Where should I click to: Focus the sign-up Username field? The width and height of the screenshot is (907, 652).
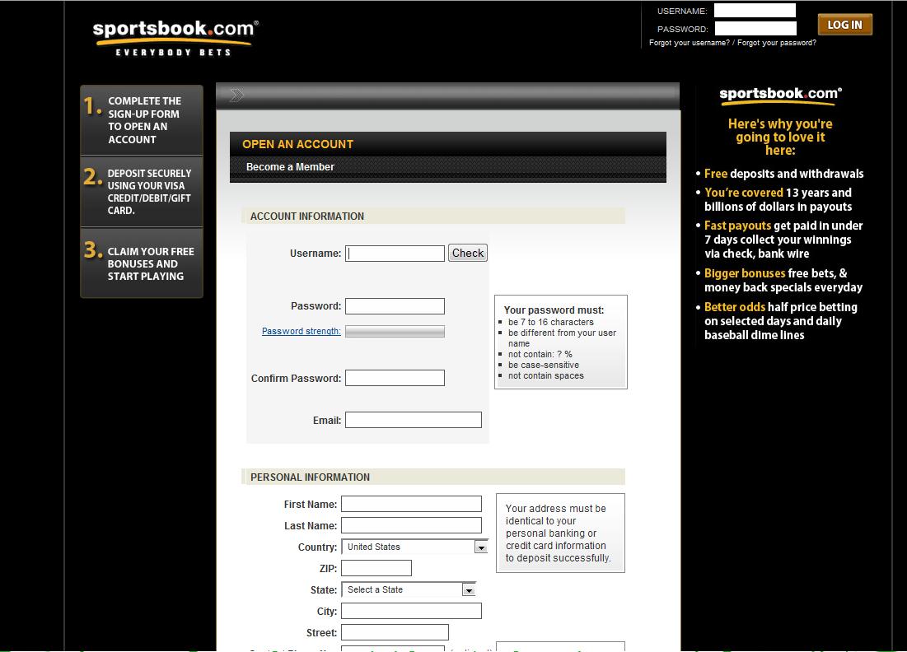point(395,254)
